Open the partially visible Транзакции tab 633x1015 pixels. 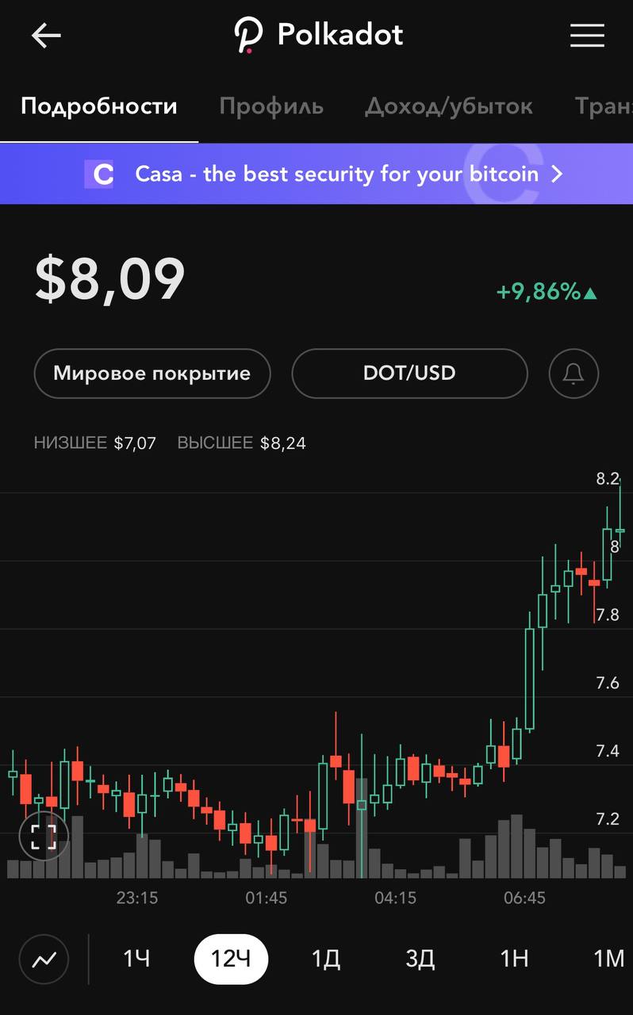coord(604,106)
